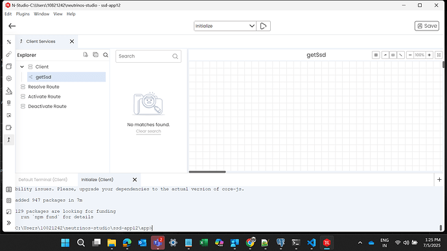Run the selected Initialize command
The width and height of the screenshot is (447, 251).
click(263, 26)
